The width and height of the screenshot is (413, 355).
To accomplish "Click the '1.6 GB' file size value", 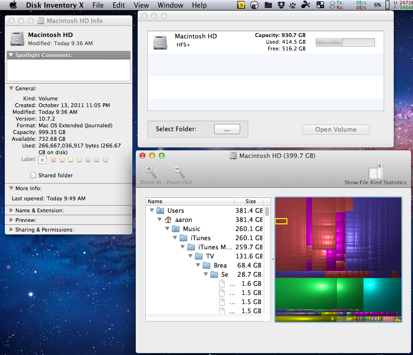I will 251,284.
